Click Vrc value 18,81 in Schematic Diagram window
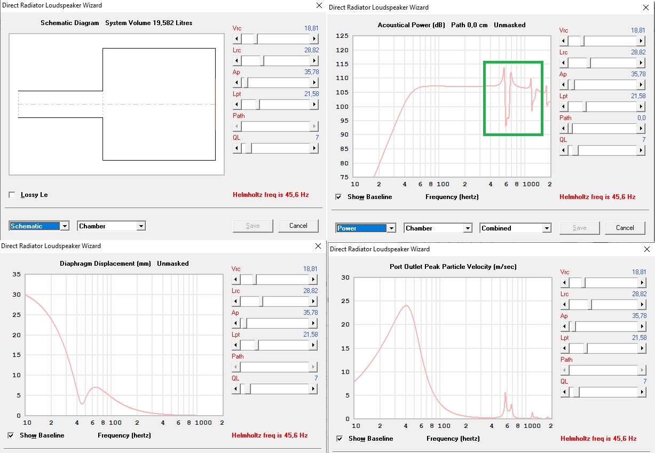Image resolution: width=655 pixels, height=453 pixels. pos(310,28)
